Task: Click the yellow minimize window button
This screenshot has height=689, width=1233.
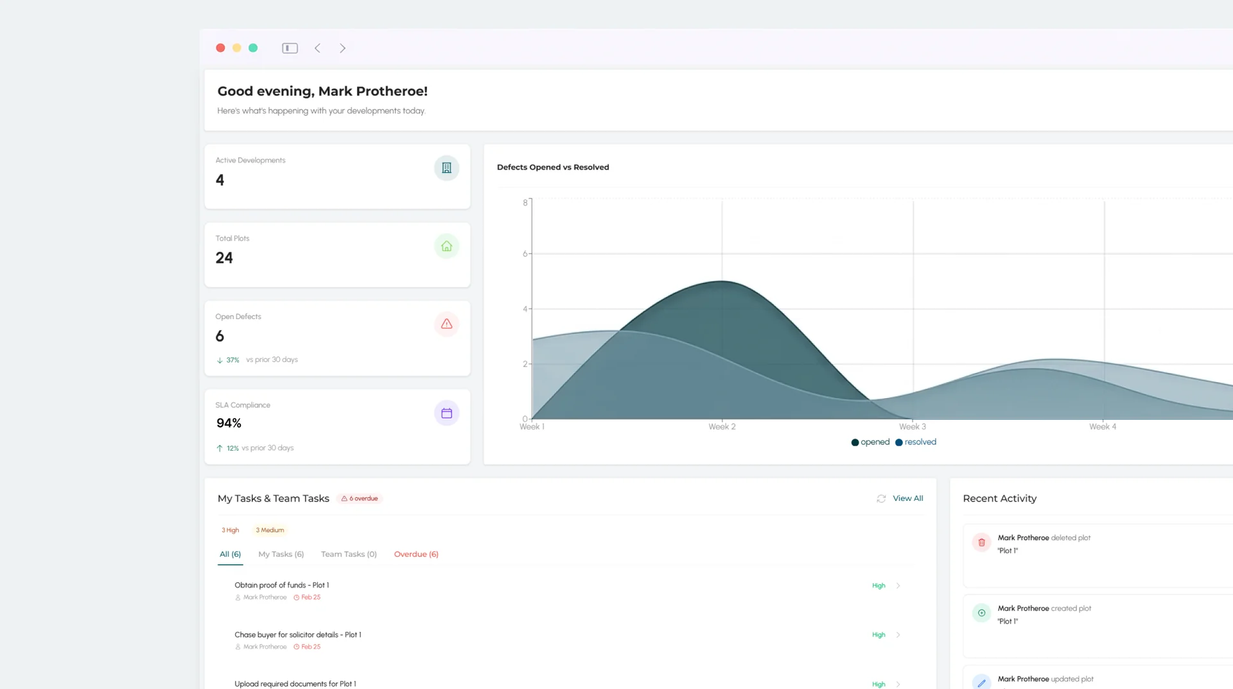Action: click(x=237, y=48)
